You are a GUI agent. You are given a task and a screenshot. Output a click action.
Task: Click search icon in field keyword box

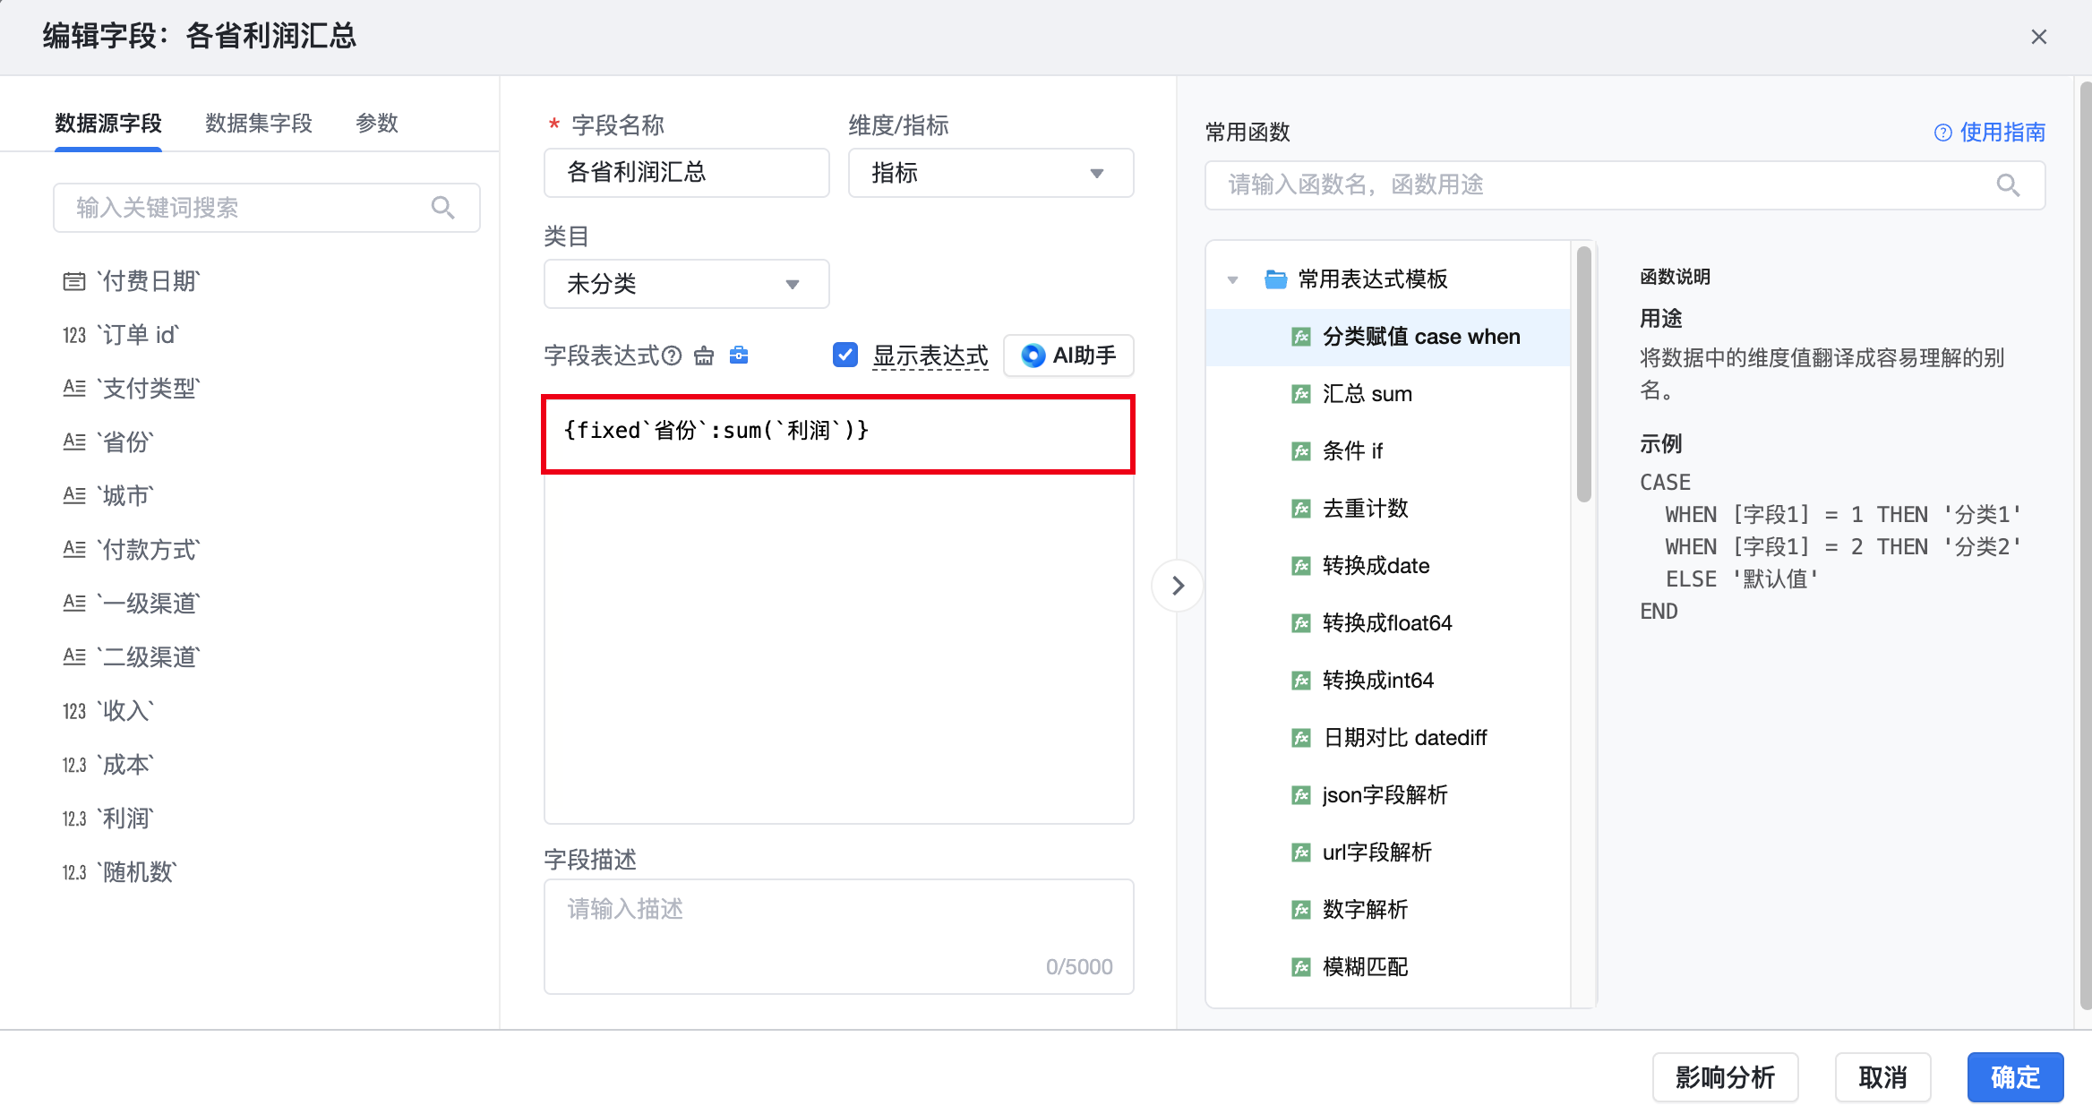point(442,208)
